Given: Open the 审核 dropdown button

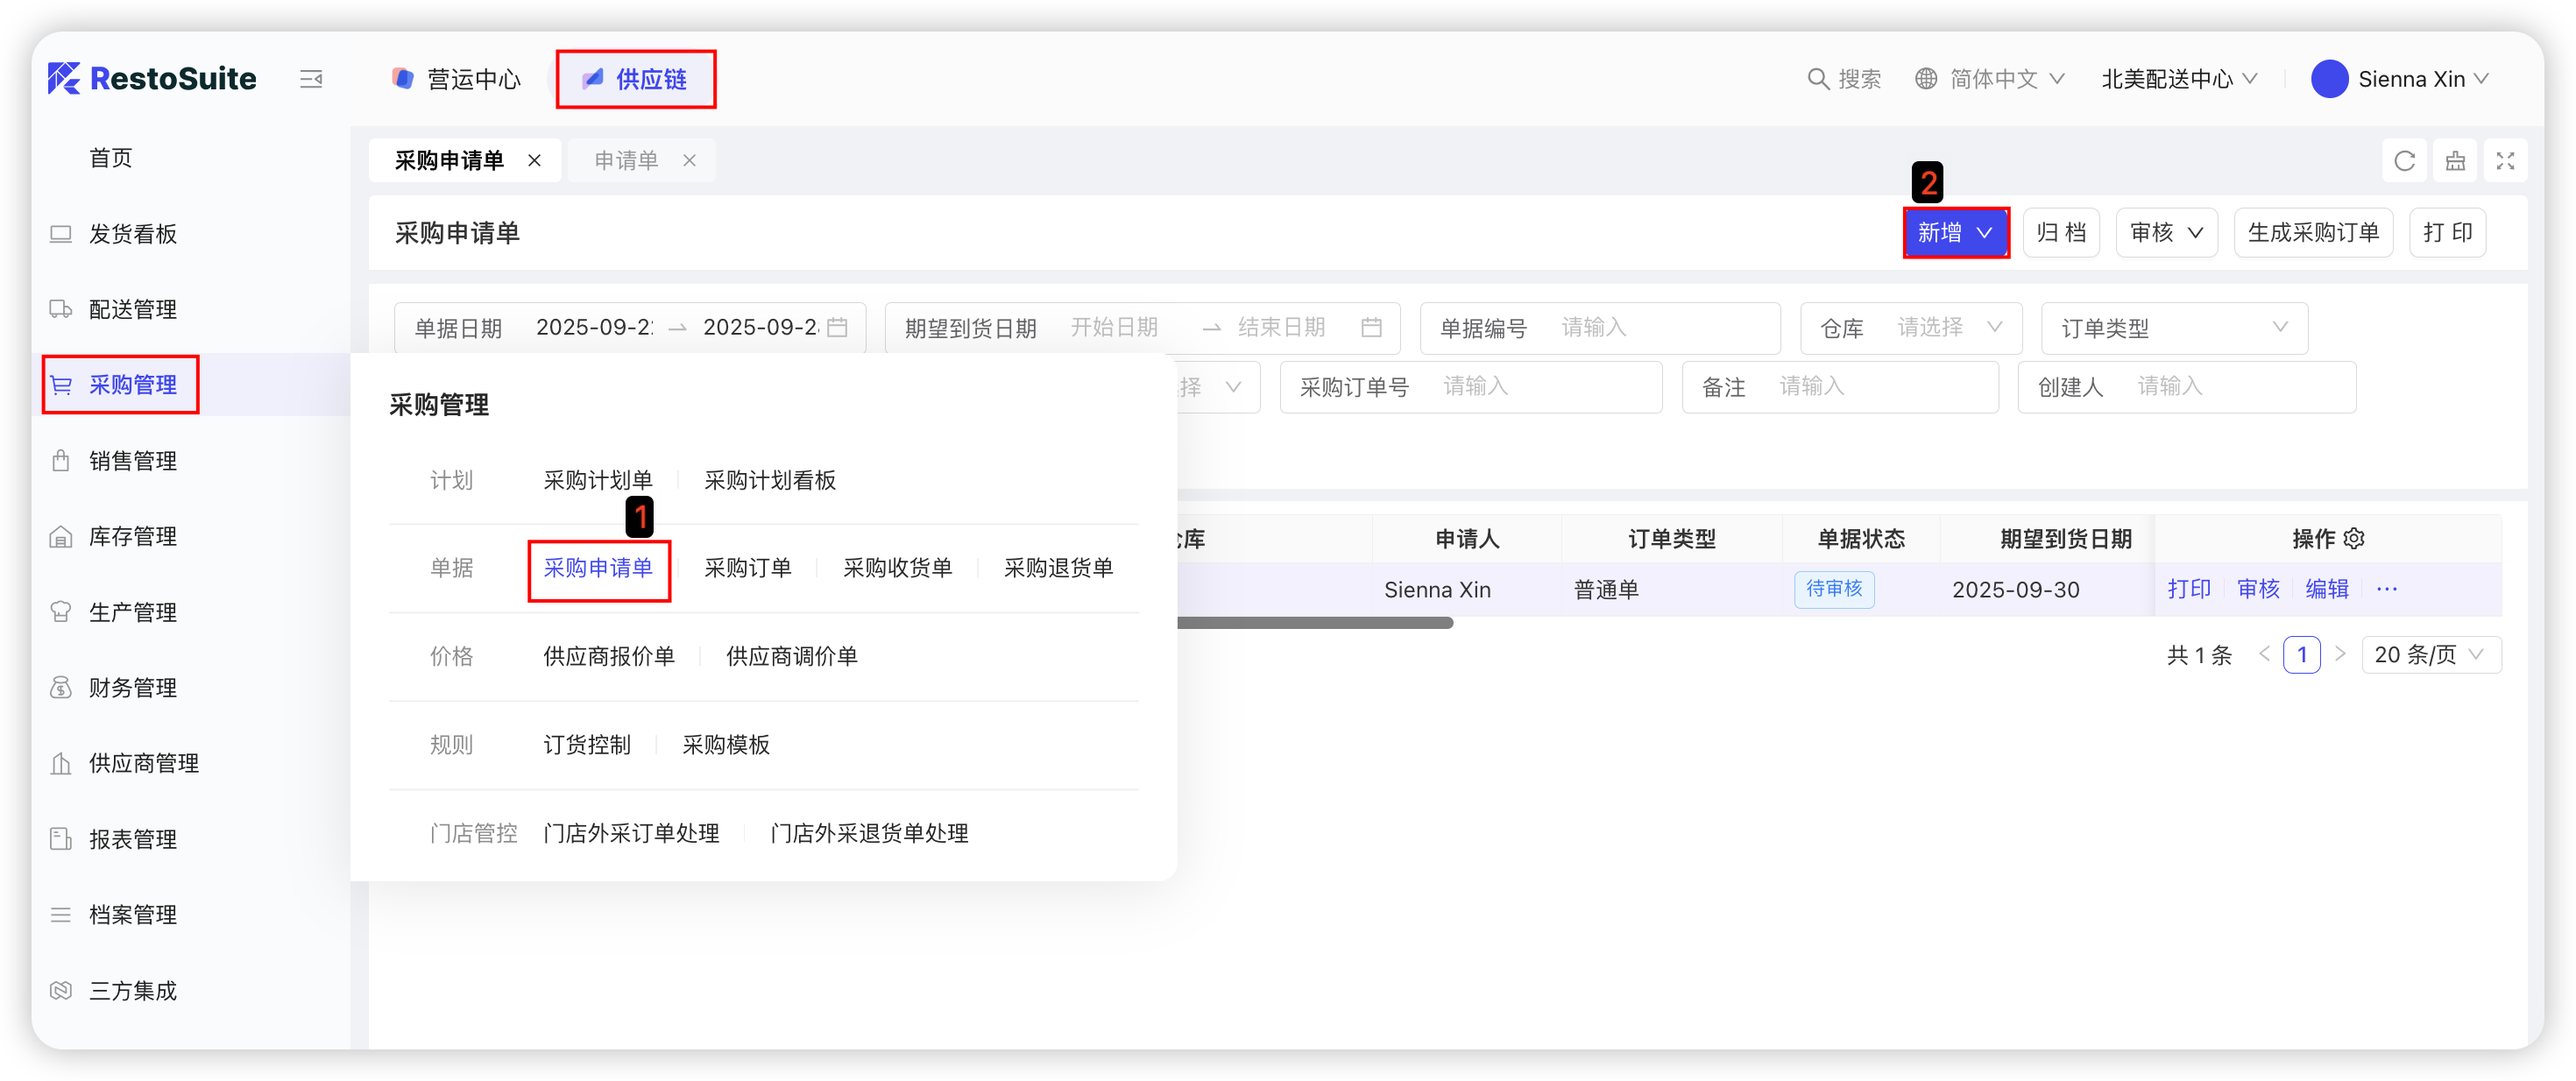Looking at the screenshot, I should 2166,233.
